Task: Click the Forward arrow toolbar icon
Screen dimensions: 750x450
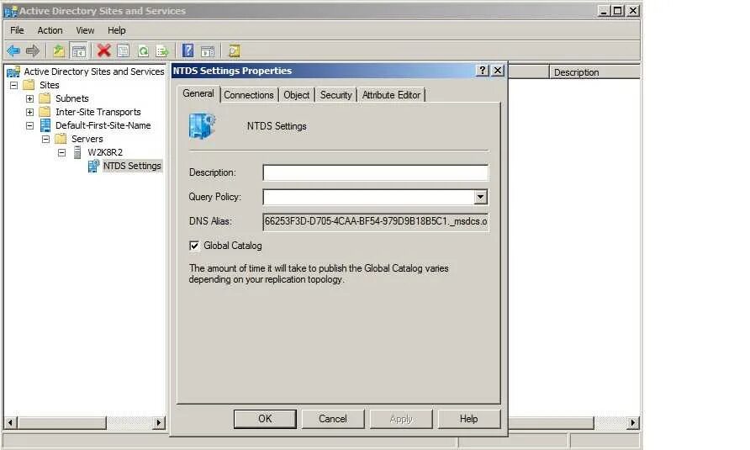Action: point(33,50)
